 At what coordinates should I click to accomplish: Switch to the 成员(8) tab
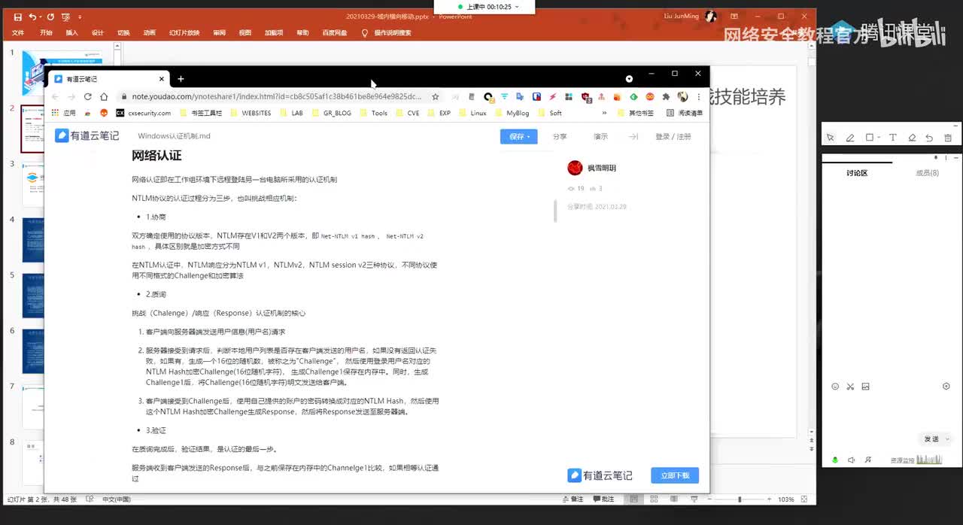click(x=927, y=173)
